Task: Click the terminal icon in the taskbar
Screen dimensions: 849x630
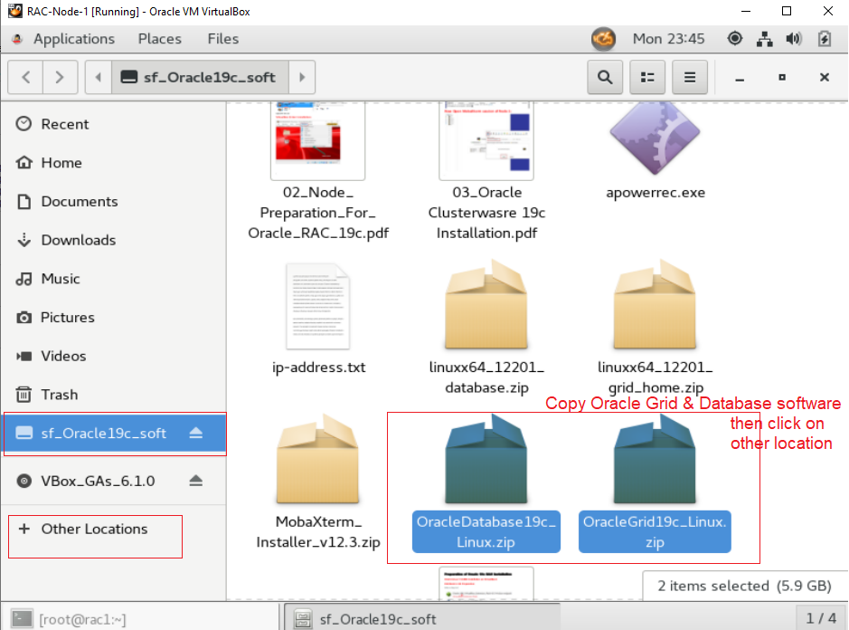Action: (22, 618)
